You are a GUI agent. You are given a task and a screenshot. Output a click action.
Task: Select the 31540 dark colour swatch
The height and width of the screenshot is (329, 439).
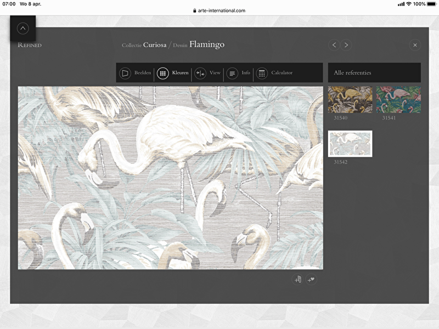[x=350, y=100]
